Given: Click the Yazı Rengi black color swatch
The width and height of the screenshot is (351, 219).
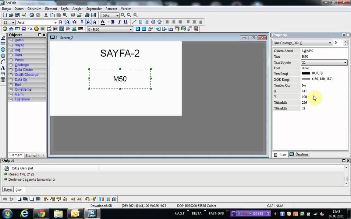Looking at the screenshot, I should tap(306, 73).
